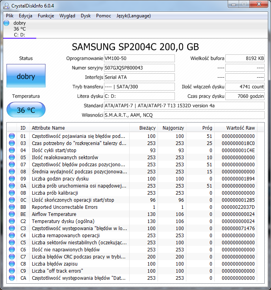Click the Attribute Name column header

(x=79, y=128)
